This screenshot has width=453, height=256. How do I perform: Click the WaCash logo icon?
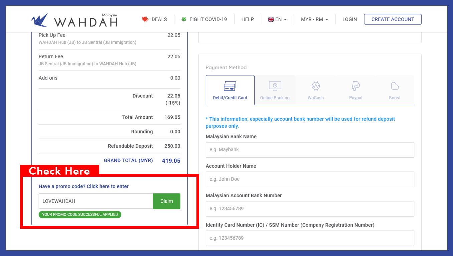316,86
